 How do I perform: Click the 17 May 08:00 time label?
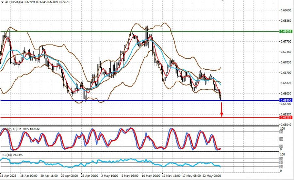coord(192,176)
